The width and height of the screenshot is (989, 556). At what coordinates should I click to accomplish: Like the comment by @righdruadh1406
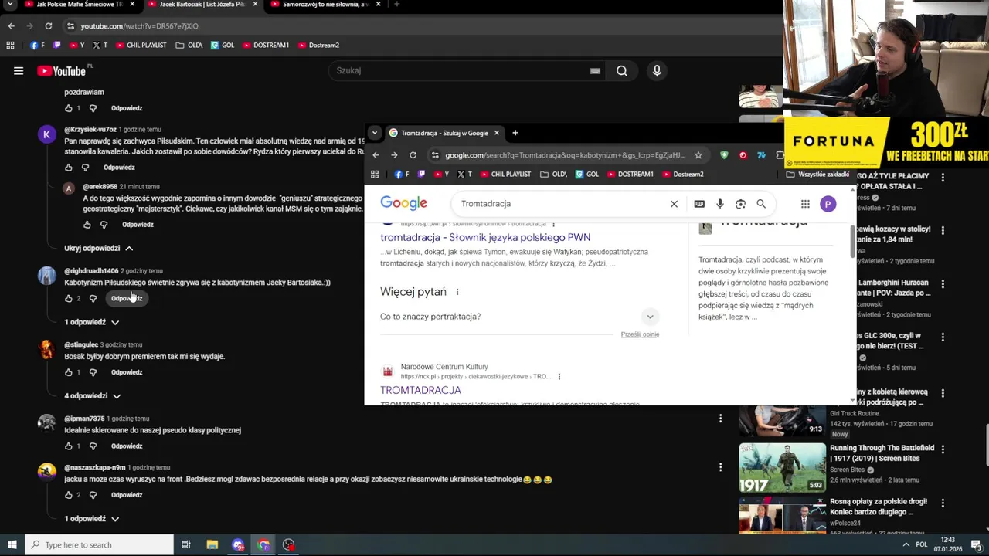tap(69, 299)
